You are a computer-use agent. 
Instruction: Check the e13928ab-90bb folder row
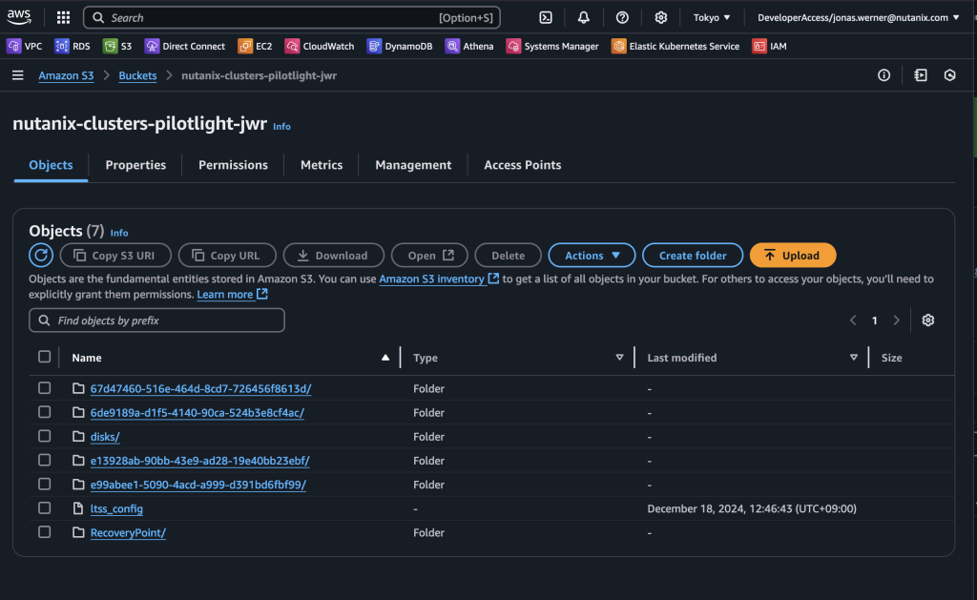click(44, 460)
